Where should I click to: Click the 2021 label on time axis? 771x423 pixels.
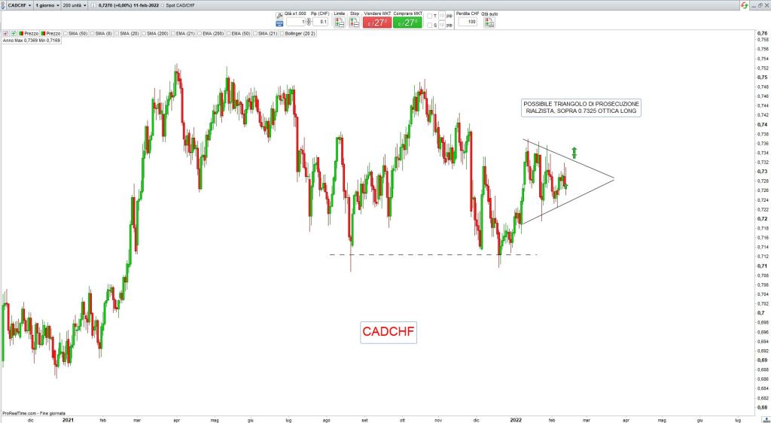point(68,420)
